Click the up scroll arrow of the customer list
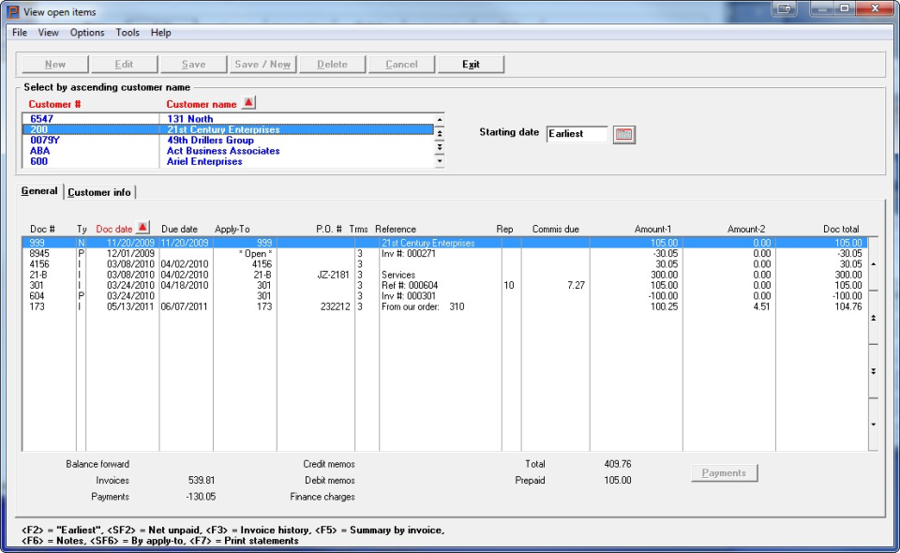Image resolution: width=900 pixels, height=553 pixels. click(x=438, y=119)
